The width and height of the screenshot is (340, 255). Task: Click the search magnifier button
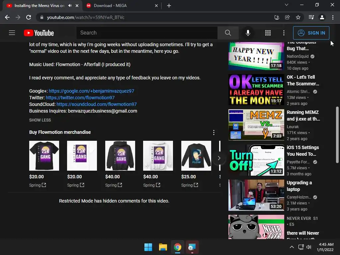click(x=228, y=33)
